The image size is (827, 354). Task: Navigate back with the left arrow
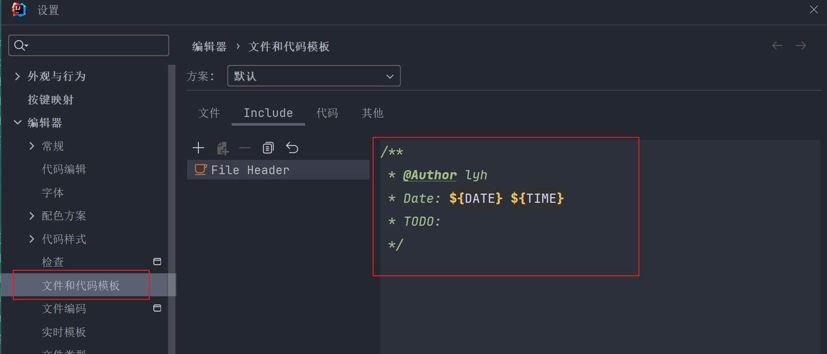tap(777, 45)
